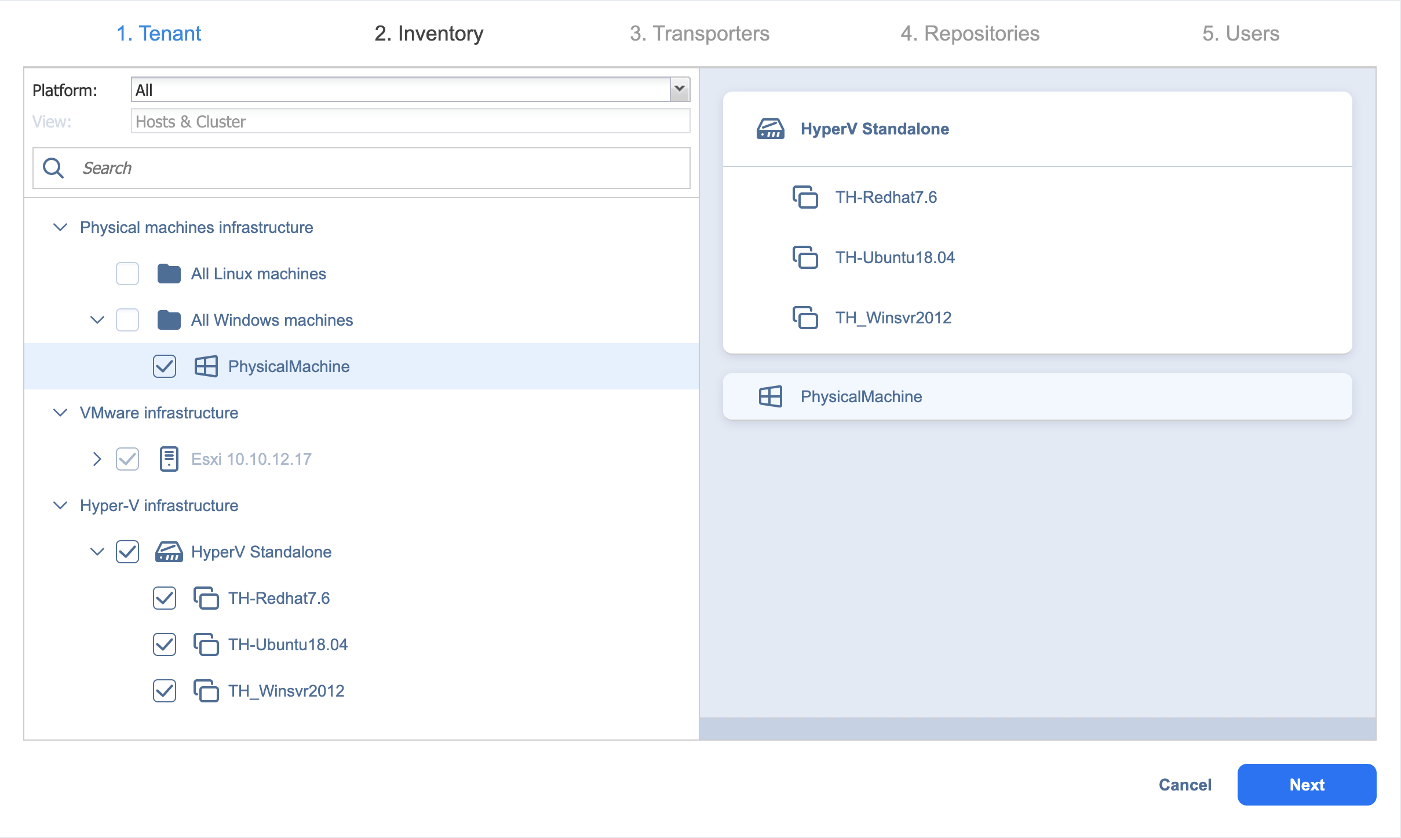Select TH-Redhat7.6 label in tree
Image resolution: width=1401 pixels, height=838 pixels.
click(279, 598)
